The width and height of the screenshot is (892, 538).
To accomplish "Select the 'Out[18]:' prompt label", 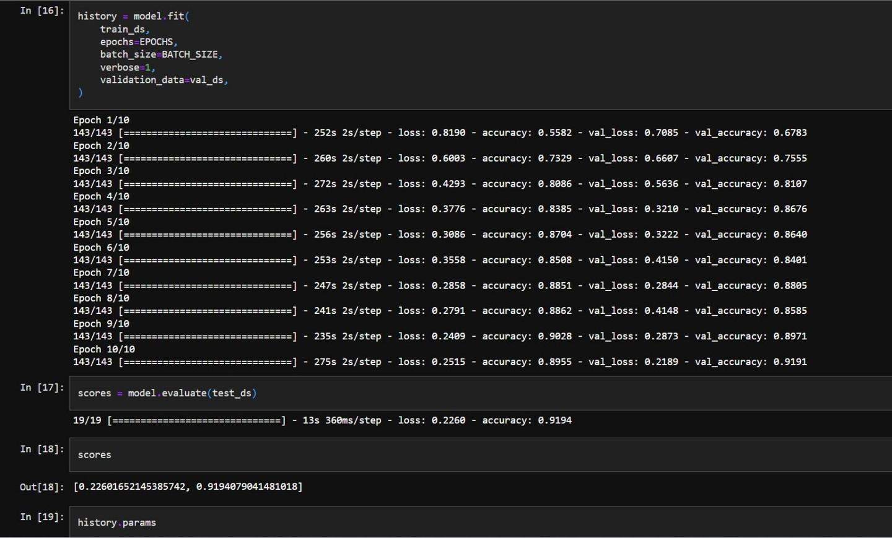I will click(42, 487).
